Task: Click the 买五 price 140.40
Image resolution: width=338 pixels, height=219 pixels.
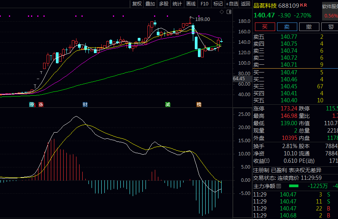Action: point(289,100)
